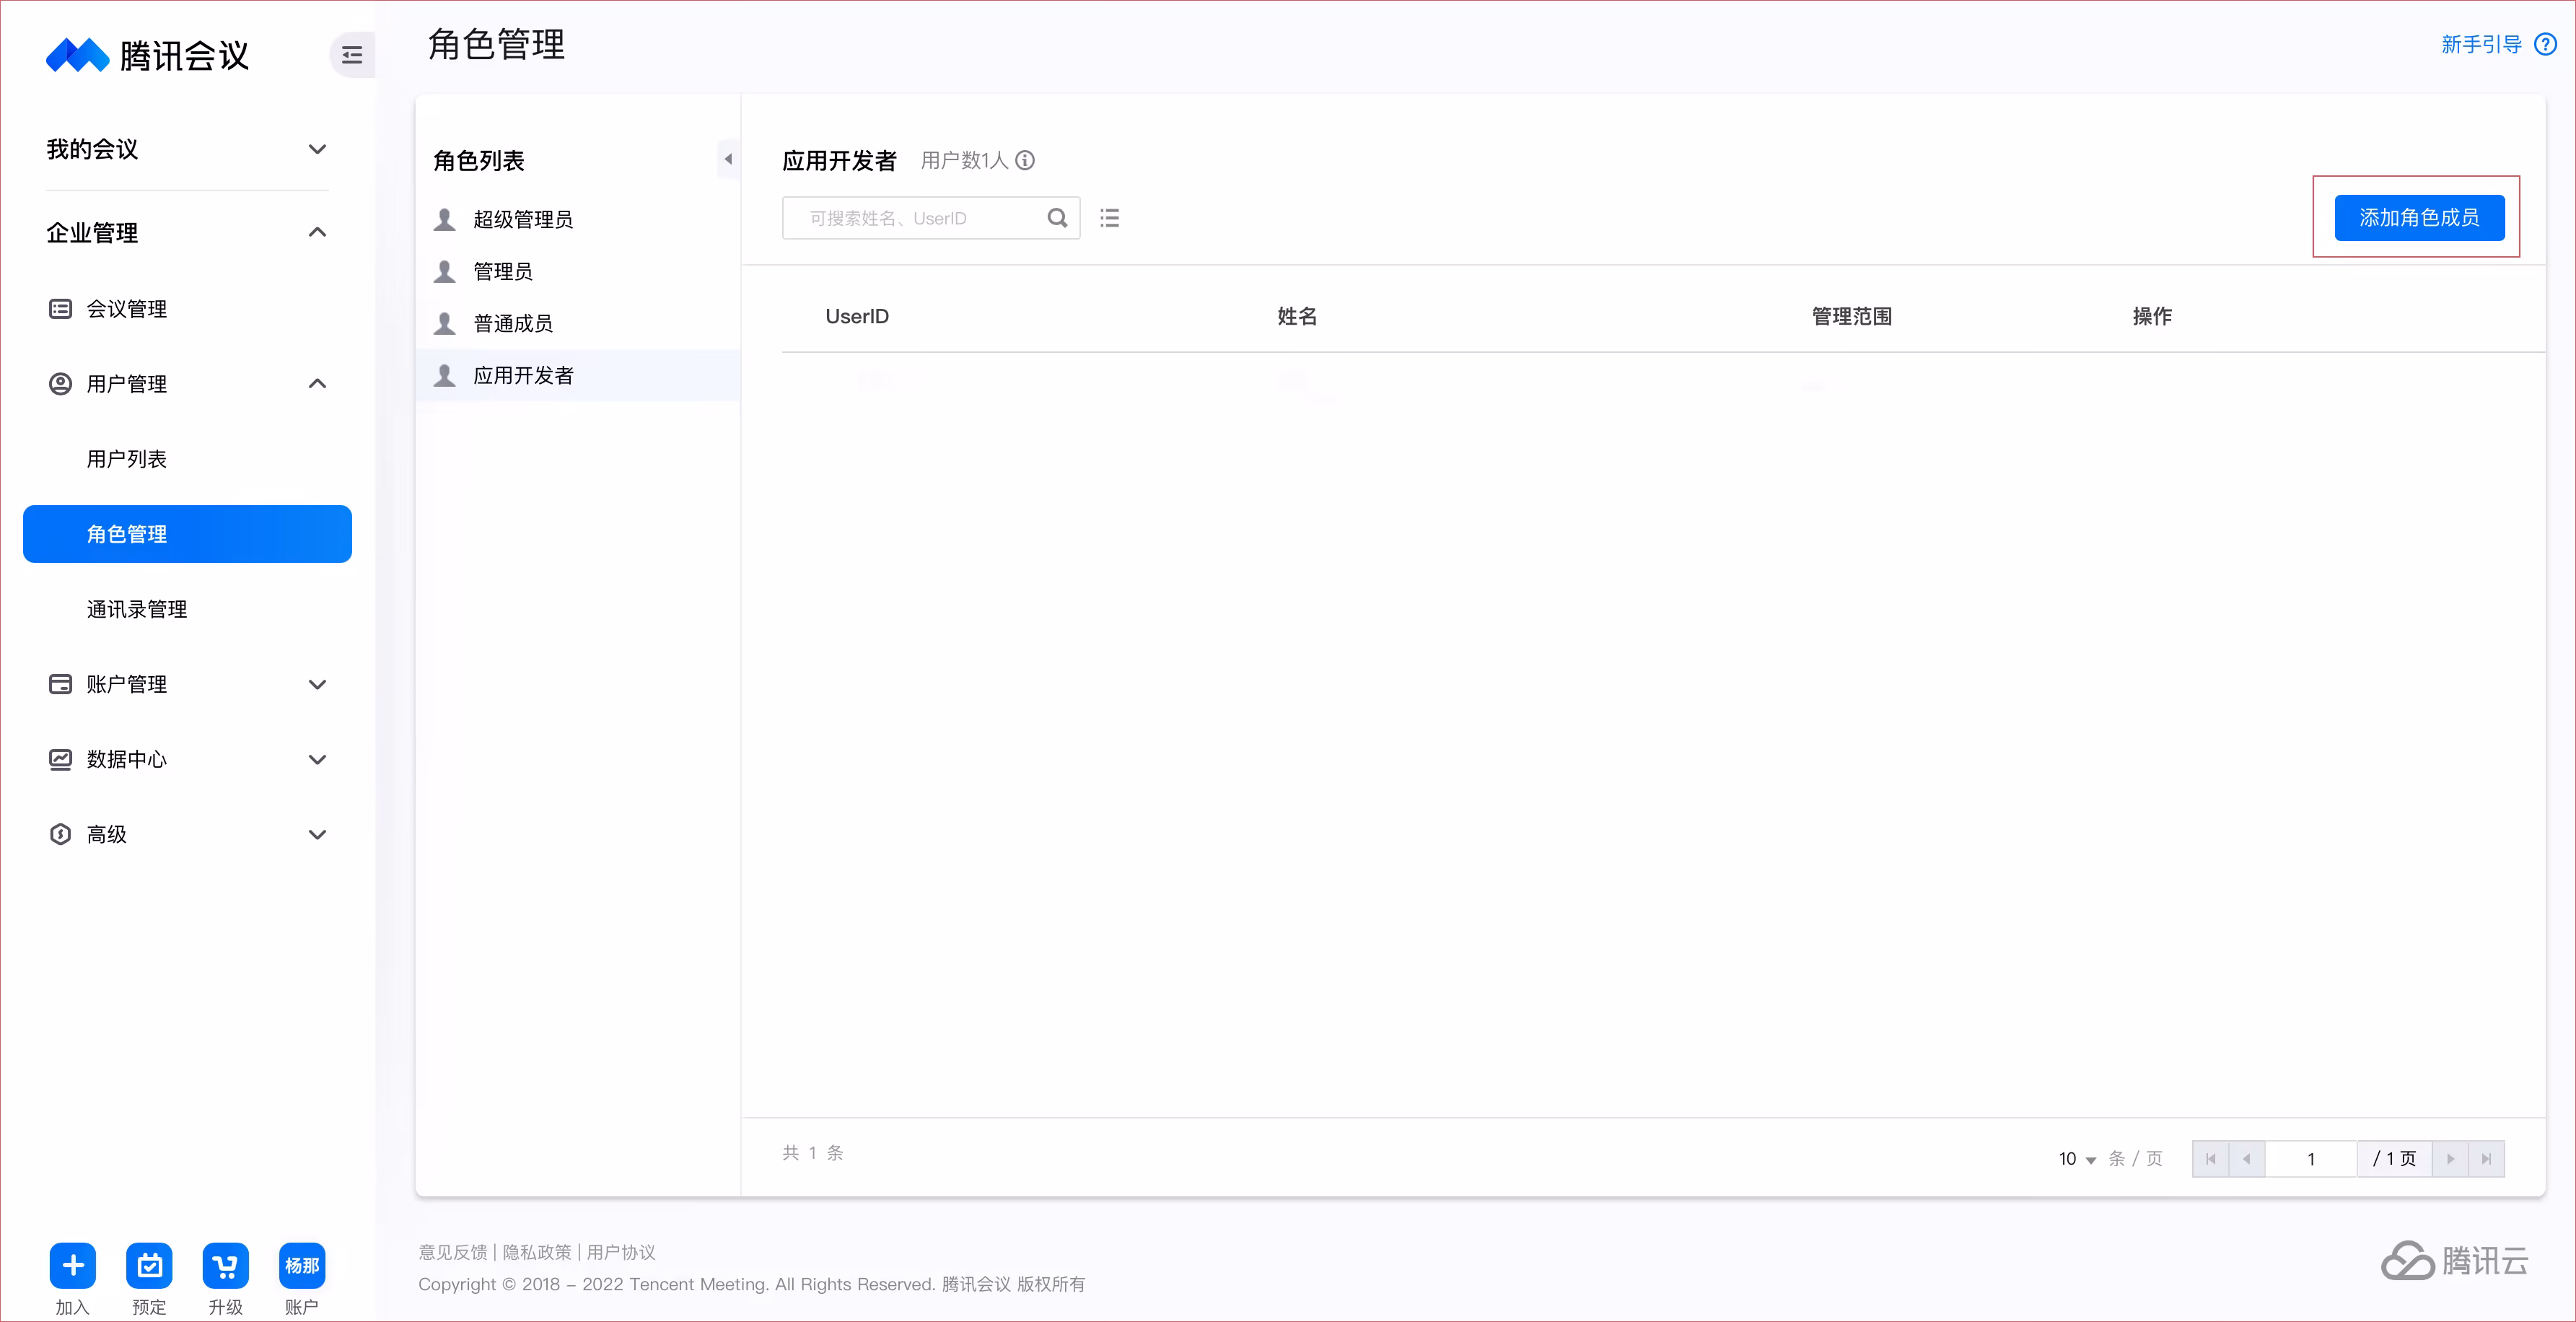This screenshot has height=1322, width=2576.
Task: Open the list view filter icon
Action: pyautogui.click(x=1109, y=218)
